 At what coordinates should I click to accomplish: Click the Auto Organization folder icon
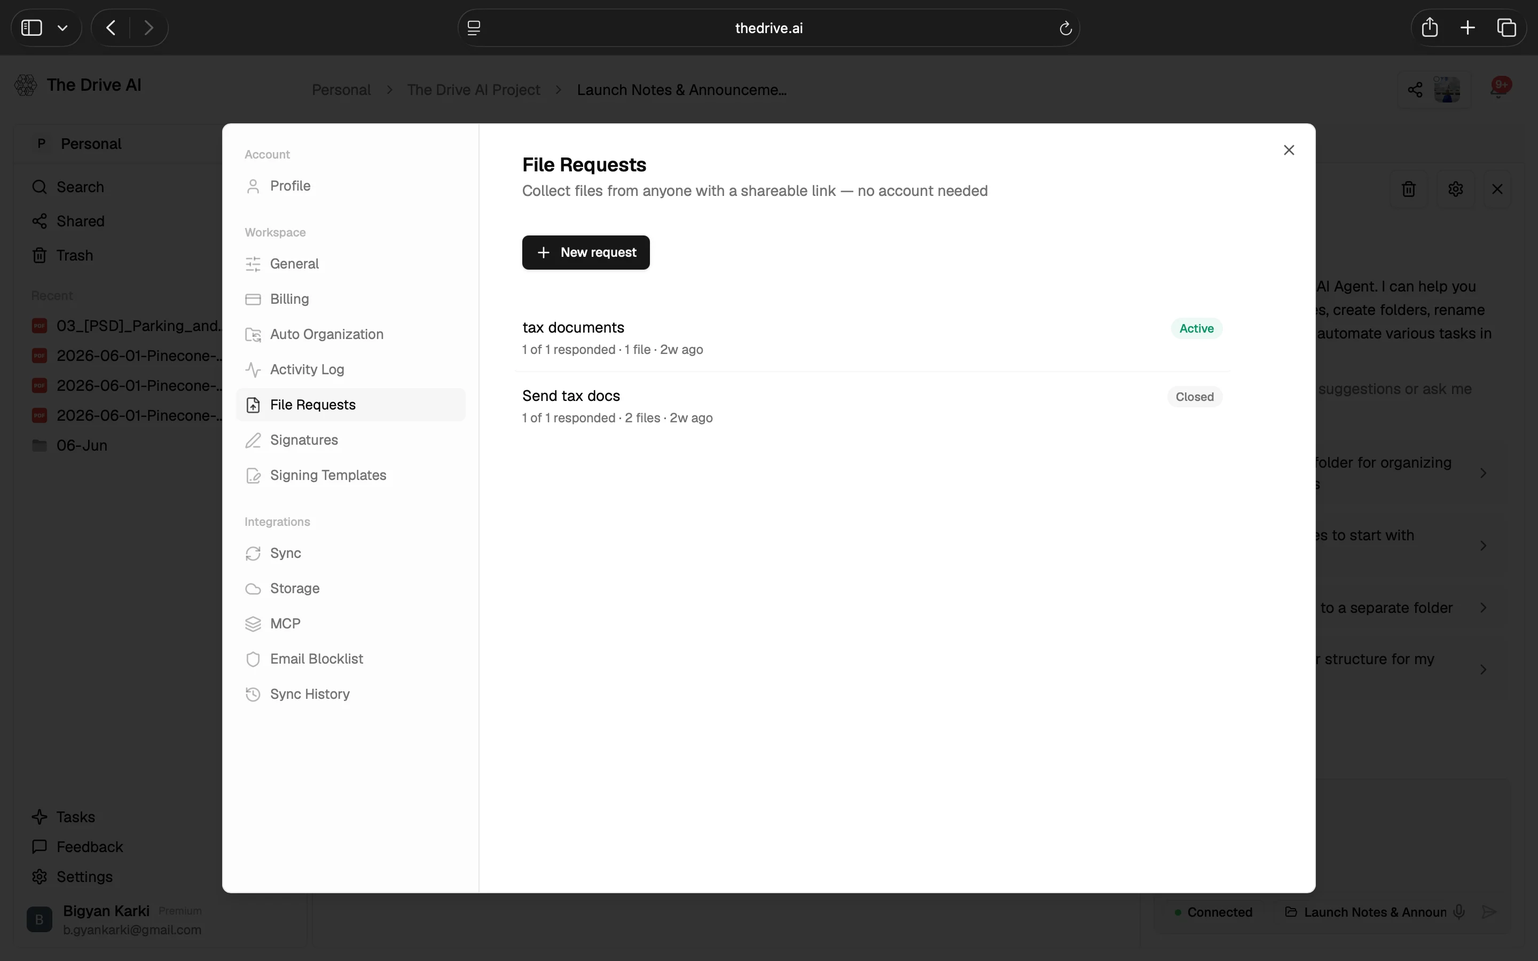click(253, 334)
